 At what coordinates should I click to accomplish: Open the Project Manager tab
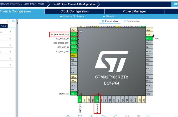pos(134,11)
